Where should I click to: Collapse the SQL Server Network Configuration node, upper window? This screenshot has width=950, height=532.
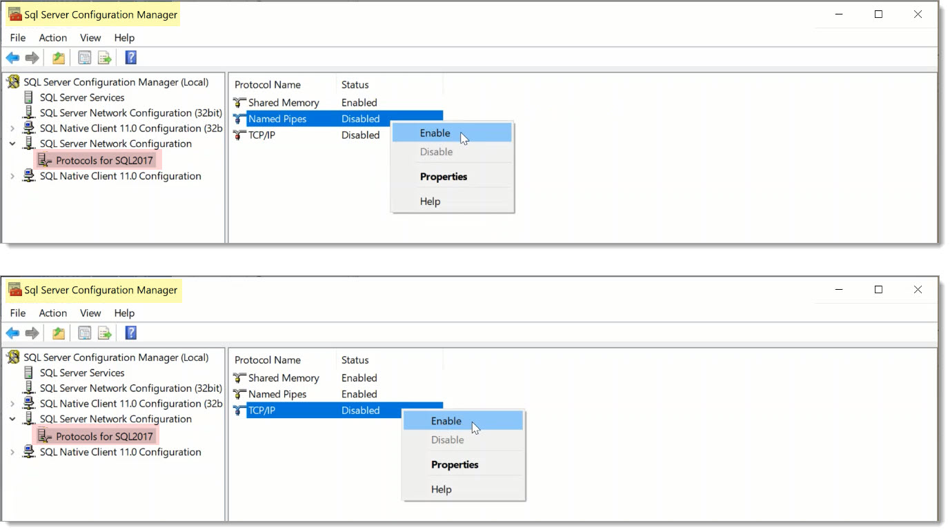[12, 144]
